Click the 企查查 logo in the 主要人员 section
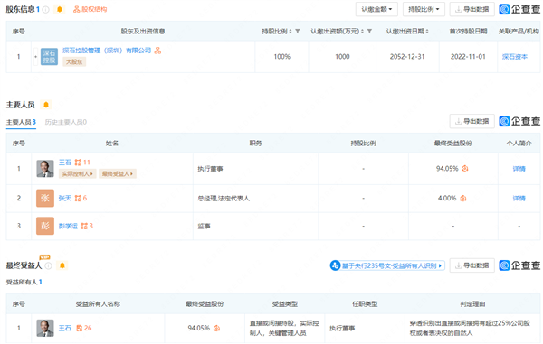This screenshot has height=344, width=543. click(x=519, y=121)
